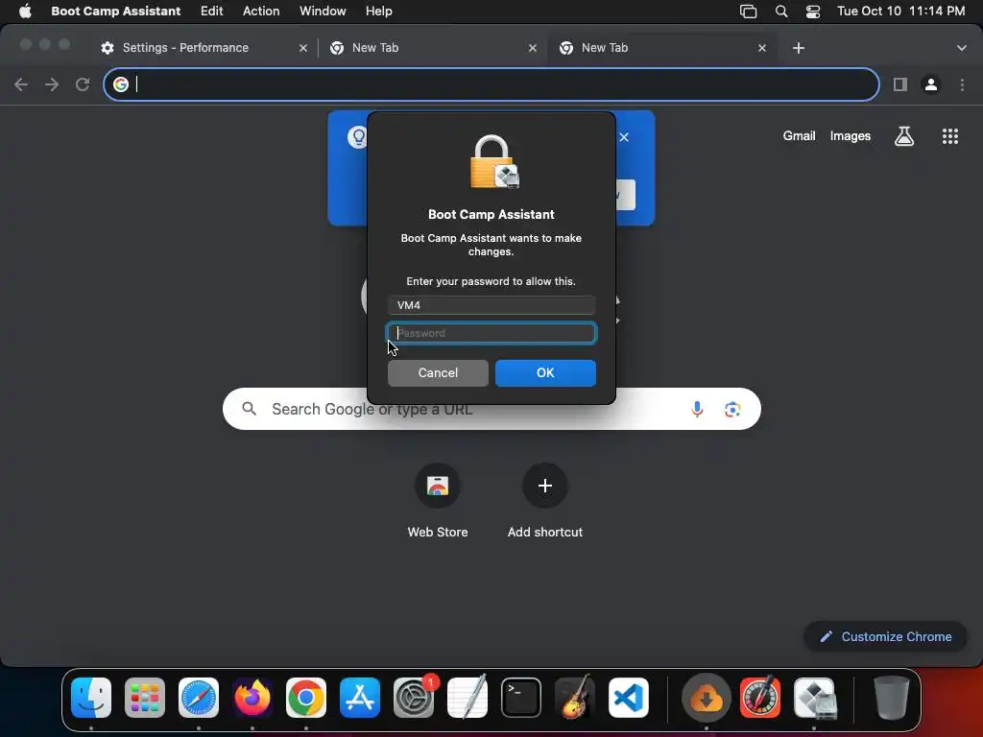Launch GarageBand from the Dock
Image resolution: width=983 pixels, height=737 pixels.
[x=575, y=698]
